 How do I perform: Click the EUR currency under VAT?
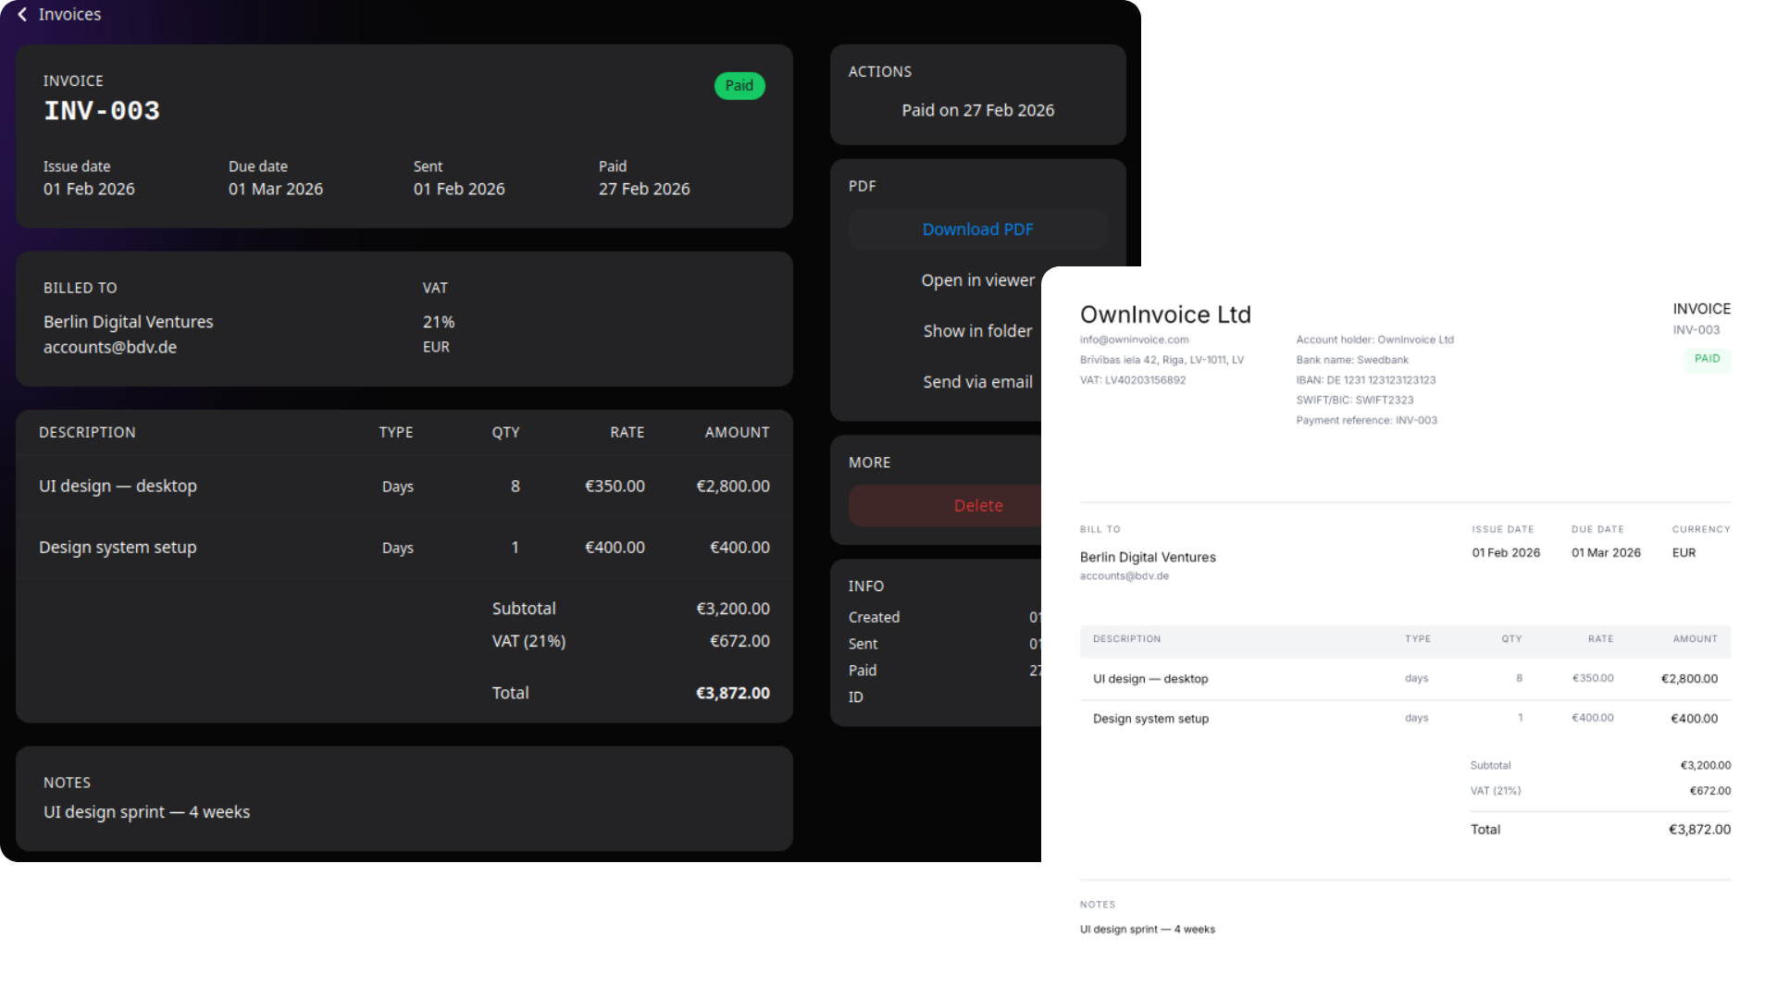click(436, 347)
